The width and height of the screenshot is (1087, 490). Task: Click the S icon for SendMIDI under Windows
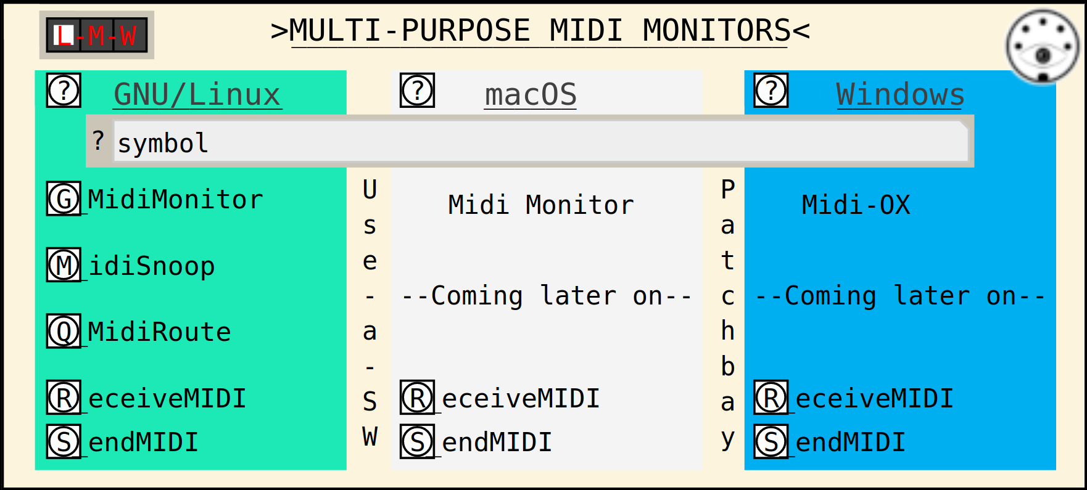tap(771, 441)
